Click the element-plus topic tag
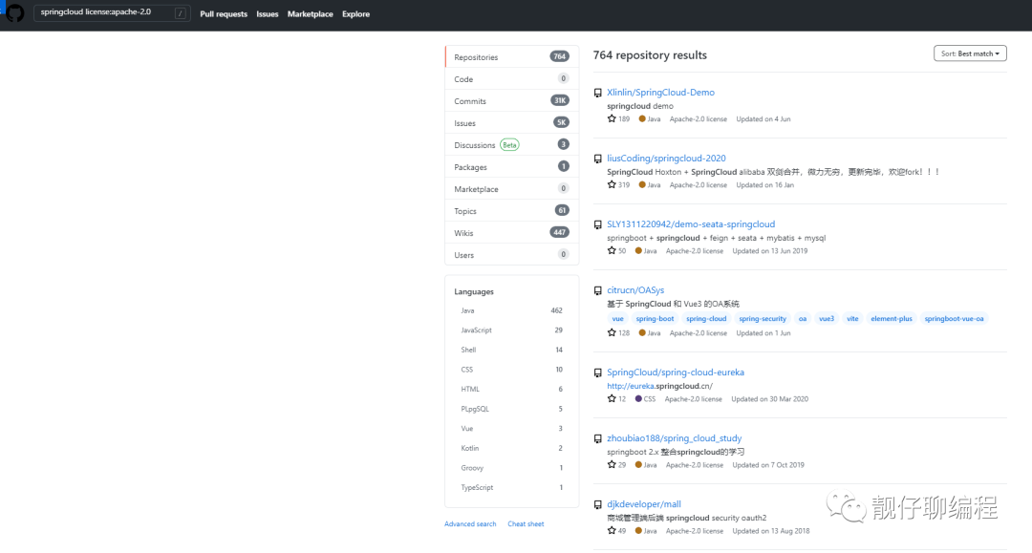1032x553 pixels. point(892,318)
